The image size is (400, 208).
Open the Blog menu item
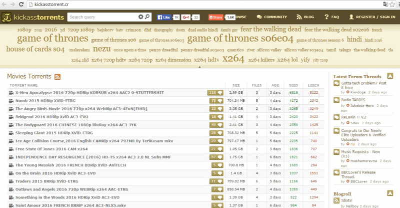pyautogui.click(x=305, y=17)
